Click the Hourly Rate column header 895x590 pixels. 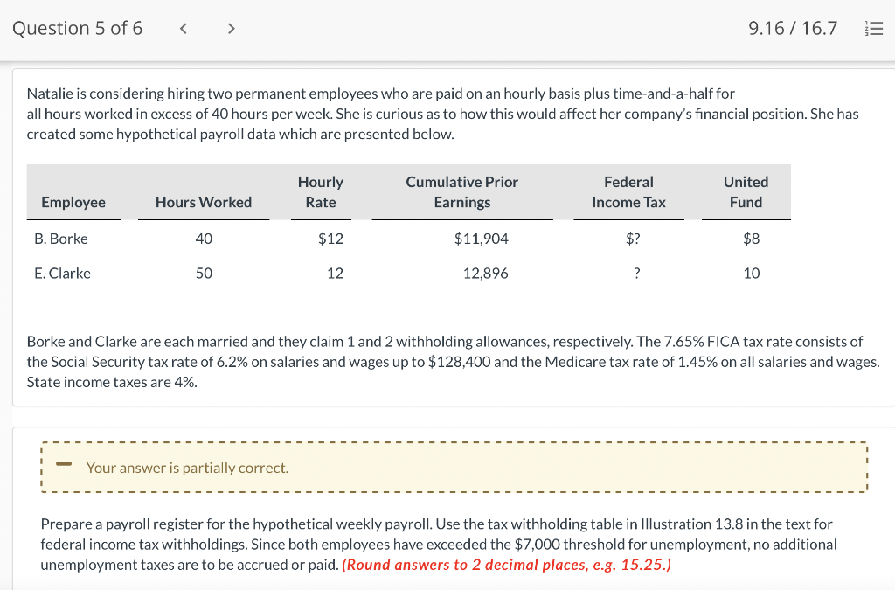321,191
